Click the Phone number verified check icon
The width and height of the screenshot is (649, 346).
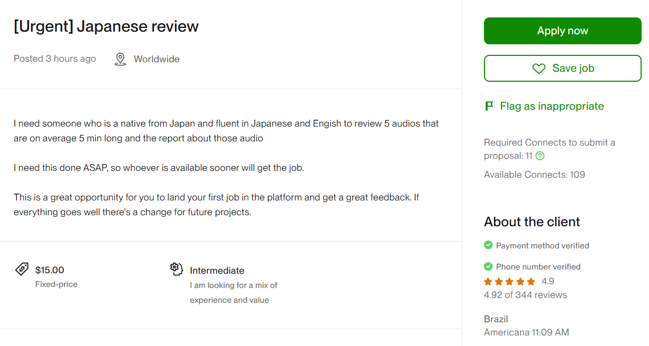488,266
